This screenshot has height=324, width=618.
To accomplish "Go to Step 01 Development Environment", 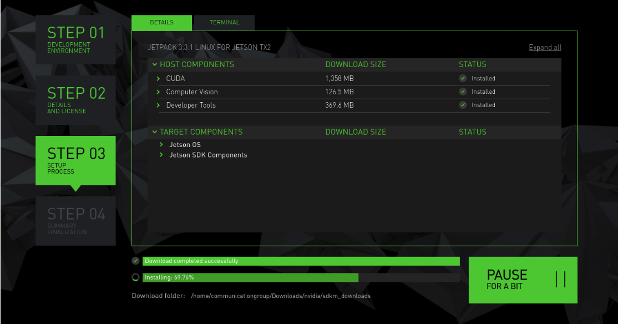I will [x=75, y=40].
